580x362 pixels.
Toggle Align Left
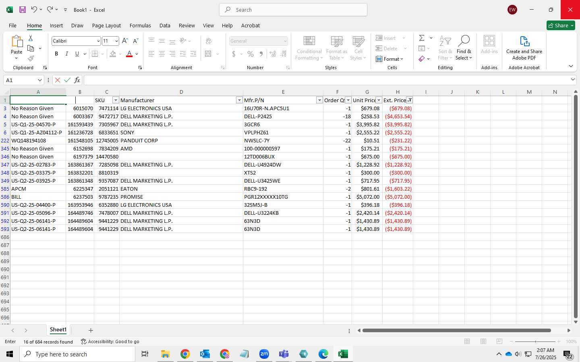pos(151,54)
